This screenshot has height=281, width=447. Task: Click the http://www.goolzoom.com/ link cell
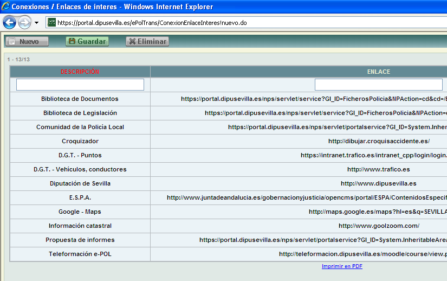point(378,226)
